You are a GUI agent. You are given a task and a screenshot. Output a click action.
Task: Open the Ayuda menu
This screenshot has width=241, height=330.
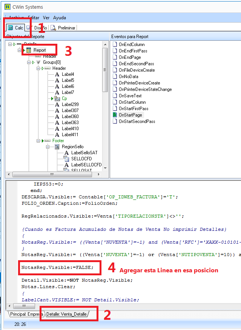59,18
